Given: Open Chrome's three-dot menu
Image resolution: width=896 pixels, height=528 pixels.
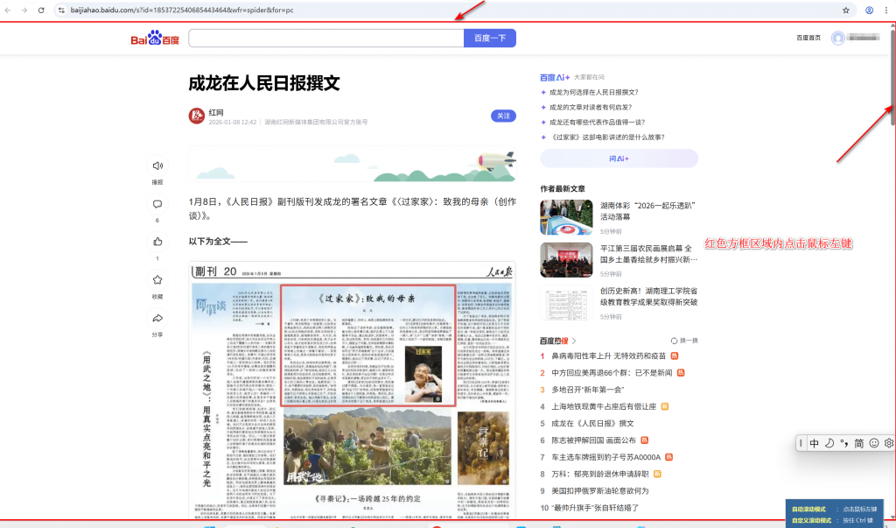Looking at the screenshot, I should tap(887, 10).
